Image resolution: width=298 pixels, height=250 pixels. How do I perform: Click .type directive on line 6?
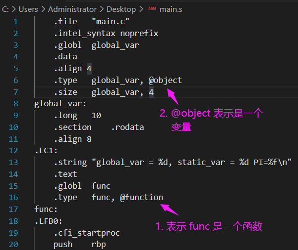[65, 81]
